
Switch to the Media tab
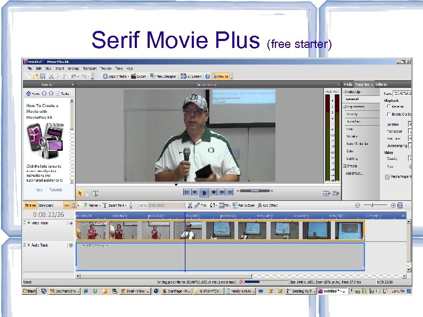[348, 84]
